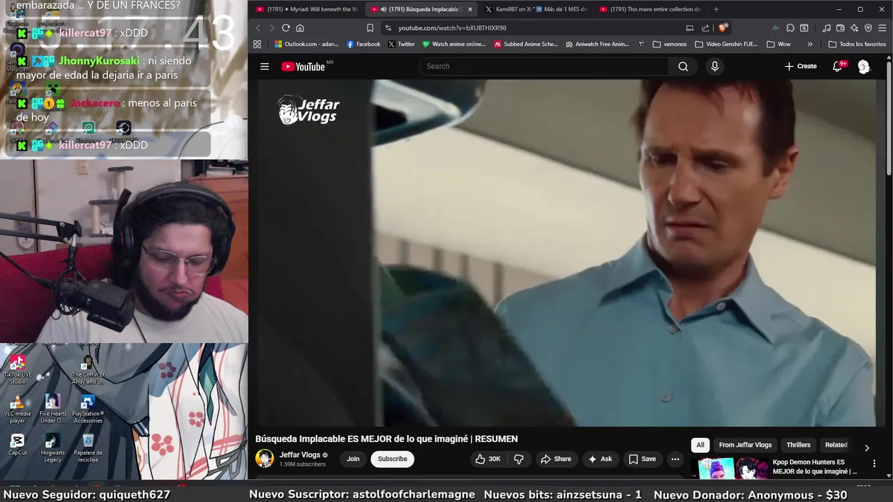The image size is (893, 502).
Task: Open the Hogwarts Legacy desktop shortcut
Action: pos(52,448)
